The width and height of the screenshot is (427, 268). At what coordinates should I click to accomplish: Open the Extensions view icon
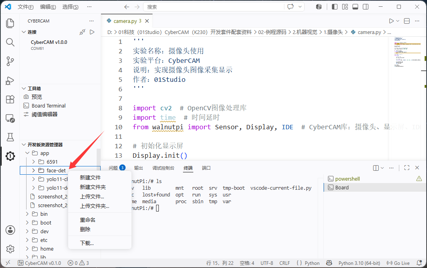click(10, 99)
